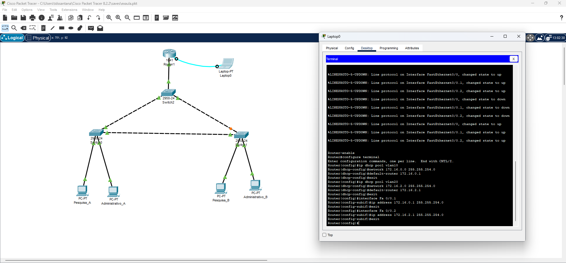Click the move object arrows icon
This screenshot has height=263, width=566.
click(530, 38)
